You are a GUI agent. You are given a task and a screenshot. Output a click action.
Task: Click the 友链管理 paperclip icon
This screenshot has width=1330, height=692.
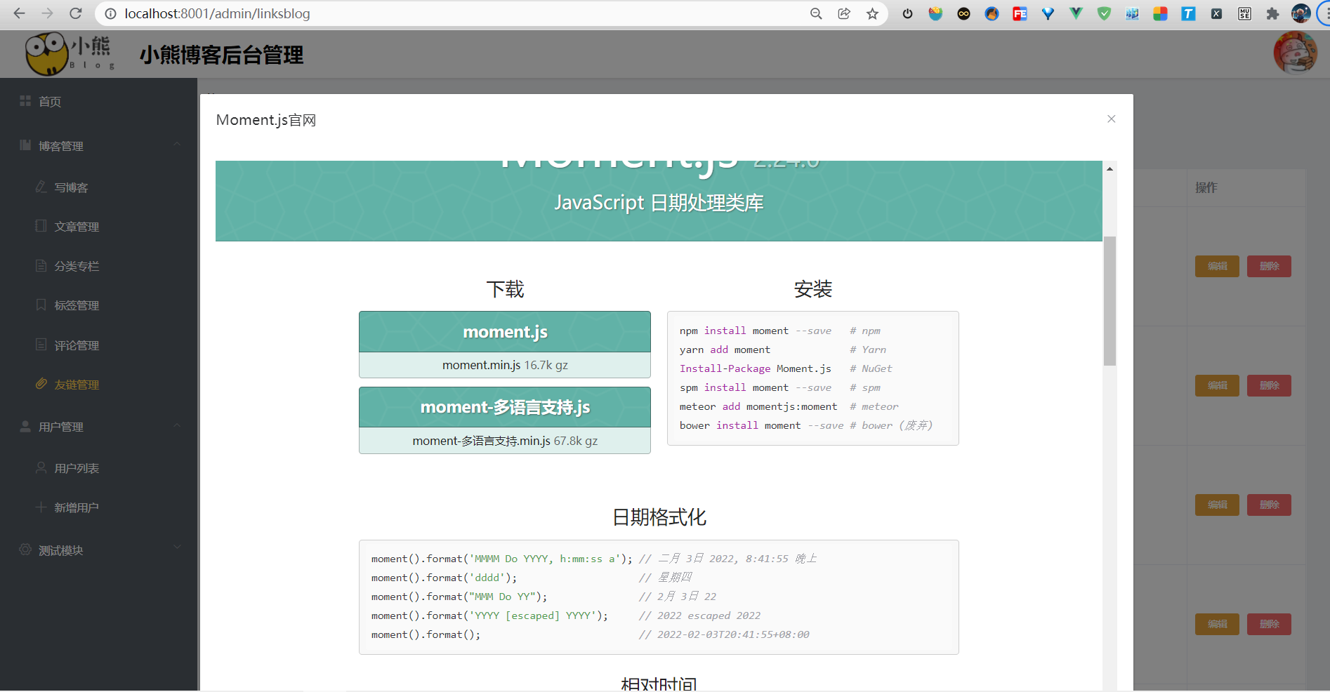click(x=41, y=384)
